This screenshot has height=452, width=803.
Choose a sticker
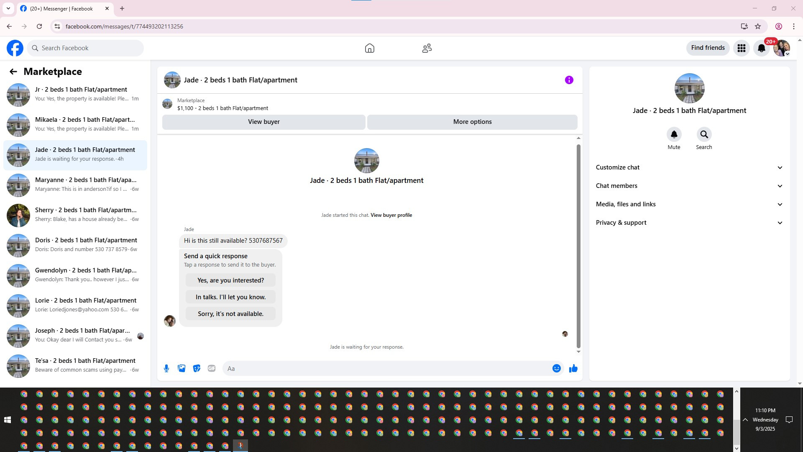[197, 368]
